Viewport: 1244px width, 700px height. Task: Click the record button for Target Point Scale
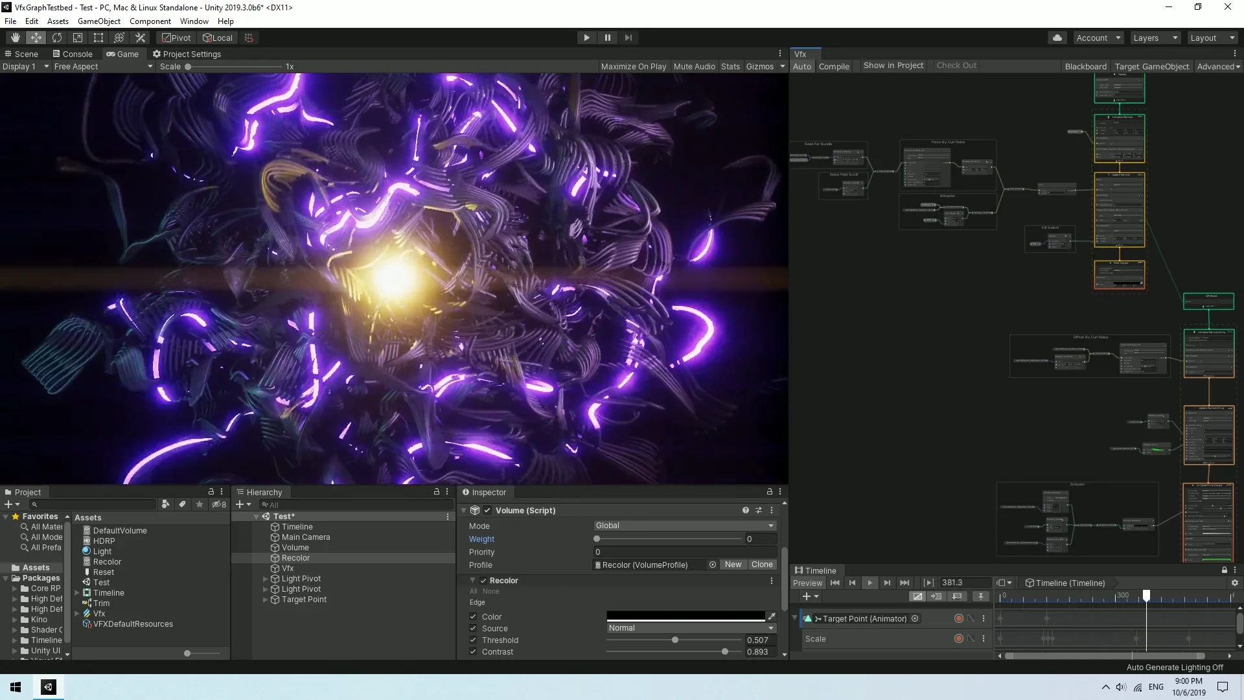959,638
